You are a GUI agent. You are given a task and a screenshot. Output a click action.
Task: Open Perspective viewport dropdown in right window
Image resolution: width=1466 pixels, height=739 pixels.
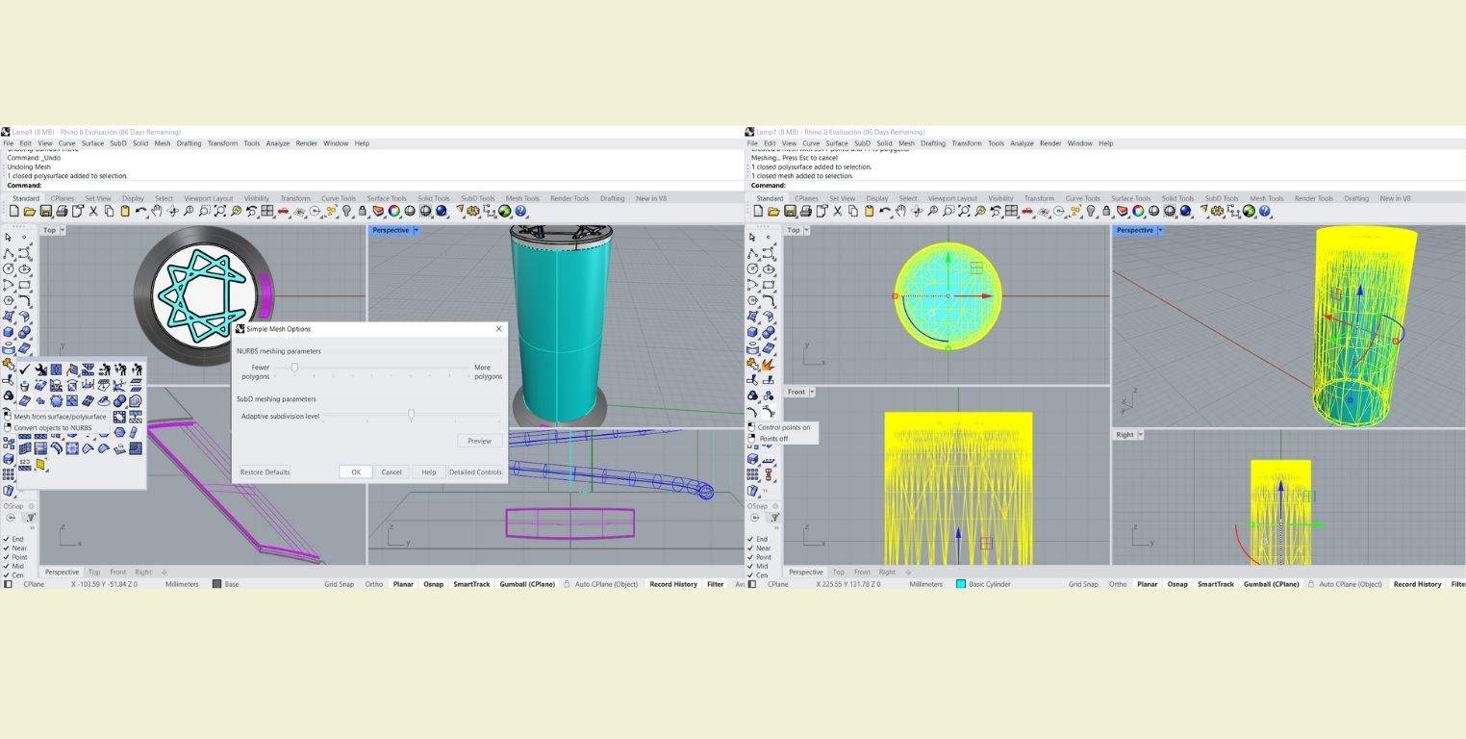pyautogui.click(x=1160, y=230)
